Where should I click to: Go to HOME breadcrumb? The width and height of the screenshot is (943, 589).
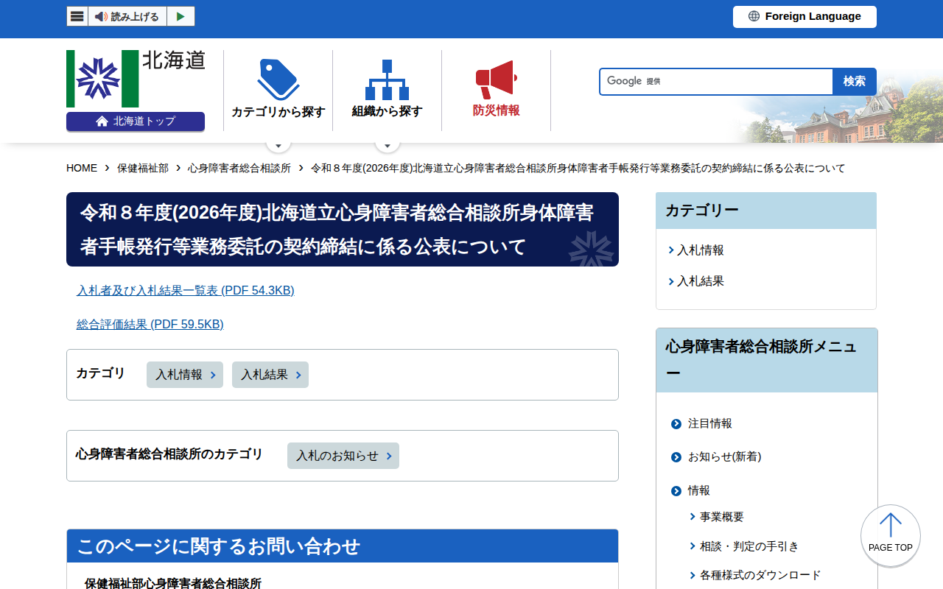point(82,168)
